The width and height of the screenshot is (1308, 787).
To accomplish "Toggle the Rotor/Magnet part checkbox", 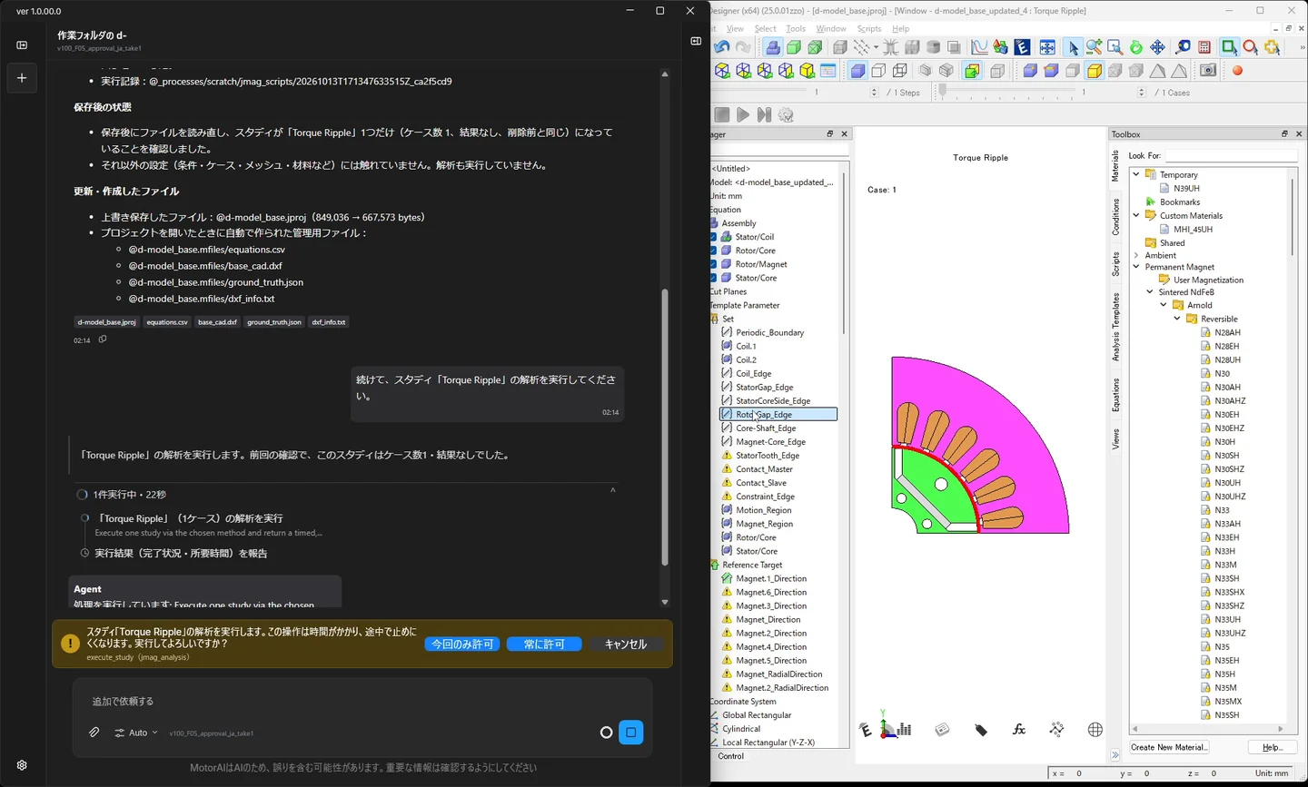I will point(713,264).
